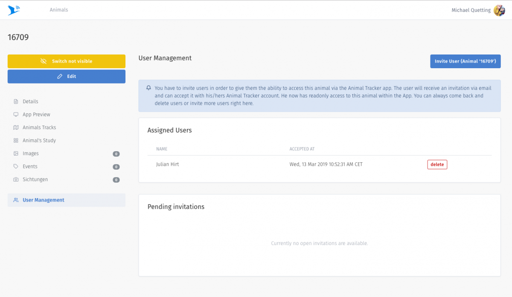Click the date Wed, 13 Mar 2019 10:52:31 AM CET

point(326,164)
